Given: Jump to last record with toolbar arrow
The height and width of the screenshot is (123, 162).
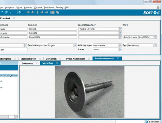Looking at the screenshot, I should tap(46, 12).
